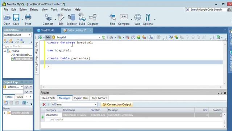Click the Print toolbar icon
Screen dimensions: 232x131
(x=28, y=17)
